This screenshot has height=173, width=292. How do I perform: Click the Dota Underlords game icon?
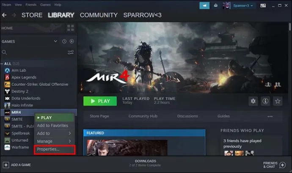[7, 98]
